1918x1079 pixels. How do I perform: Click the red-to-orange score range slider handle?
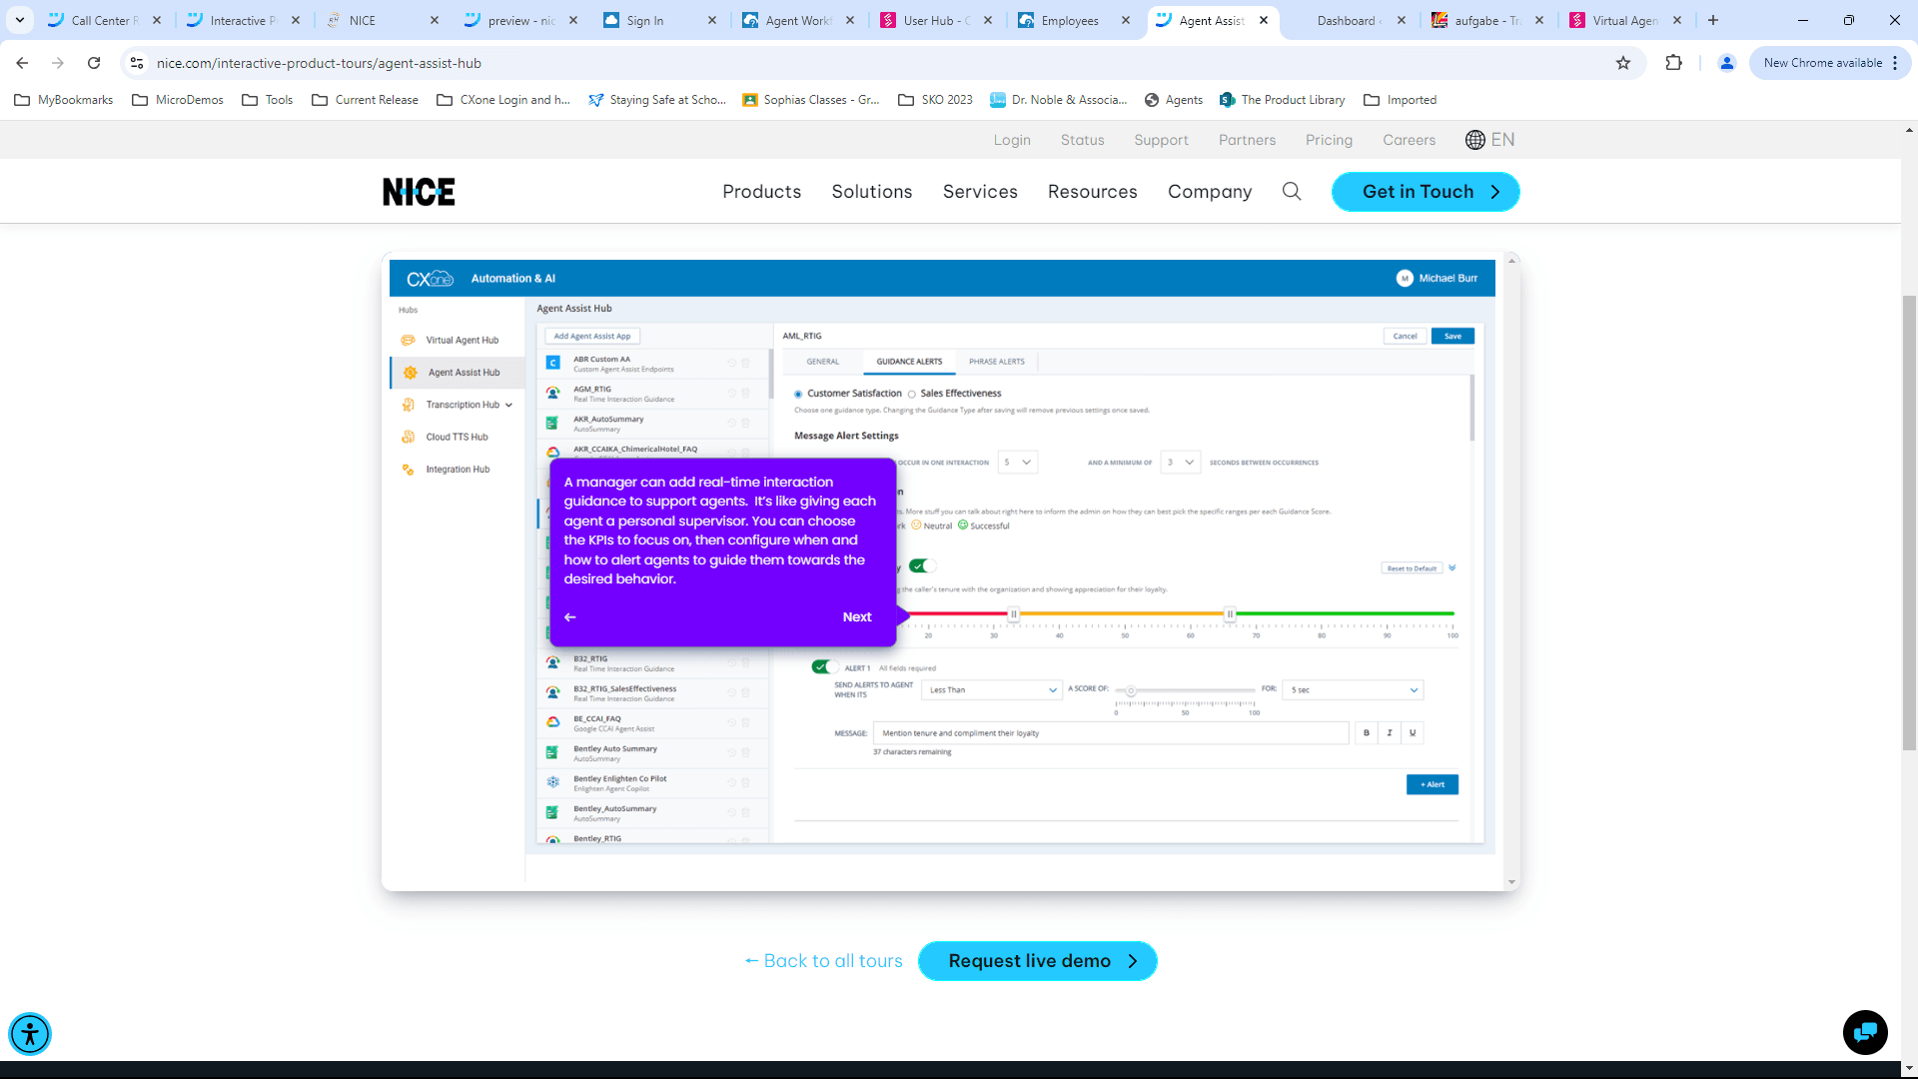(x=1013, y=614)
